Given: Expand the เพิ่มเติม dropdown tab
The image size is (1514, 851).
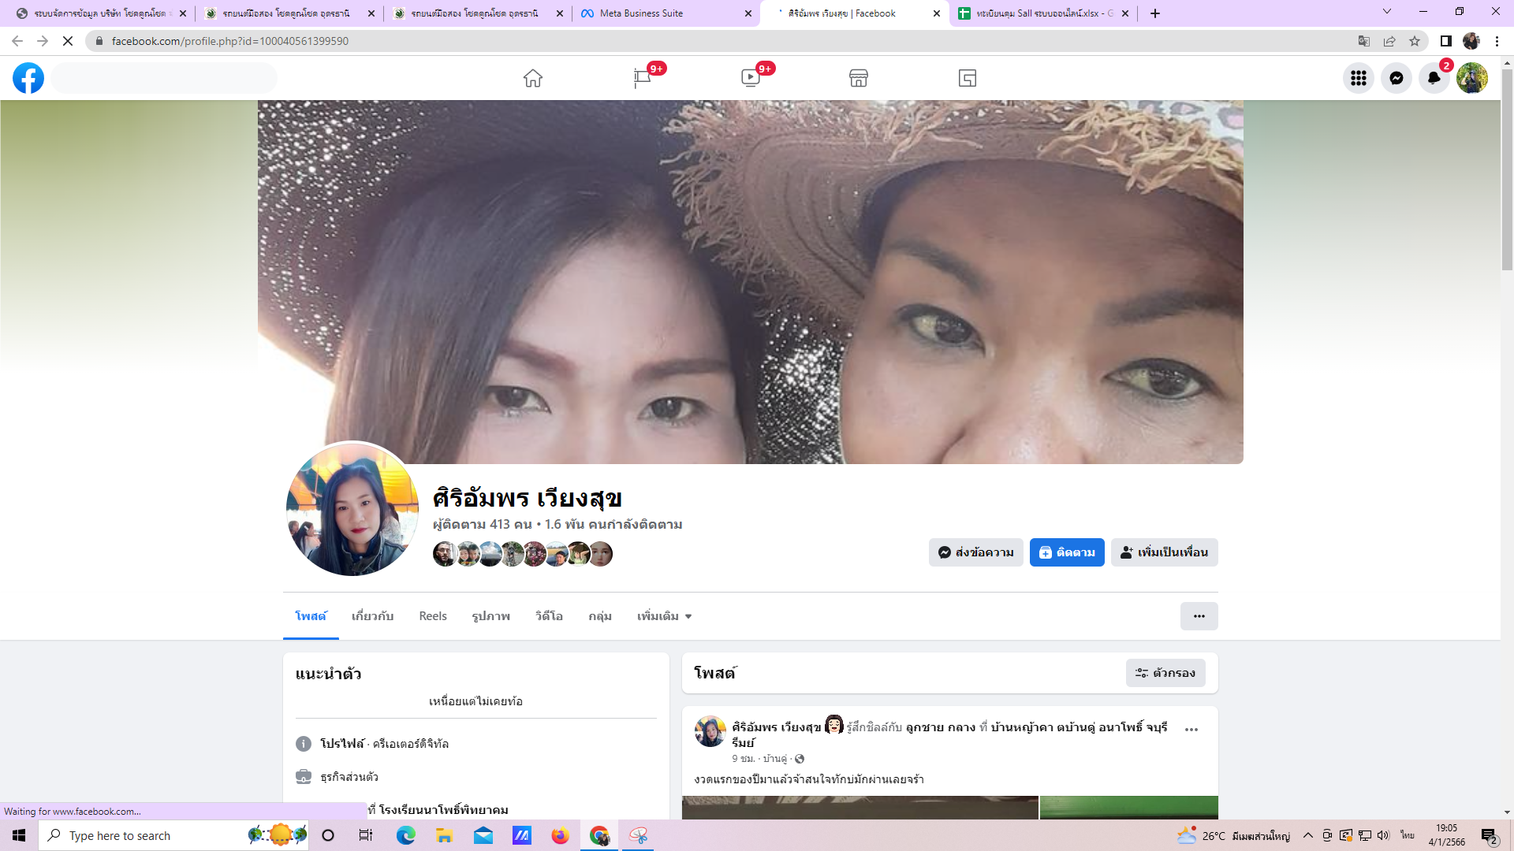Looking at the screenshot, I should pyautogui.click(x=664, y=616).
